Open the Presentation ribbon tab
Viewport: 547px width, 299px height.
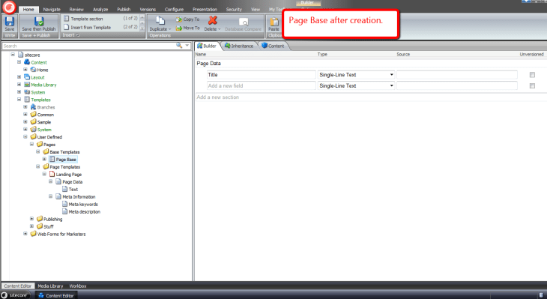point(205,10)
